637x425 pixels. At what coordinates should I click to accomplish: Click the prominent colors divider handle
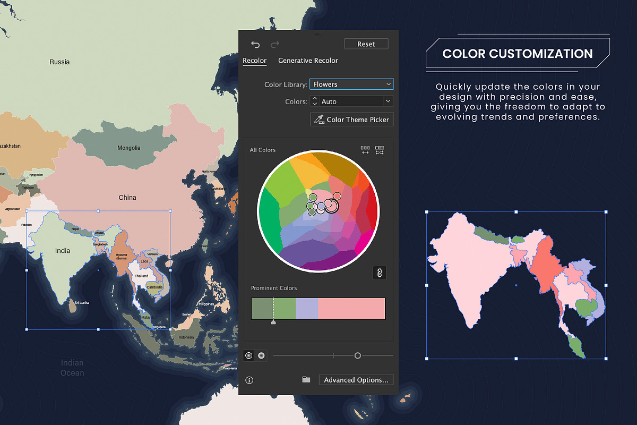click(x=273, y=321)
